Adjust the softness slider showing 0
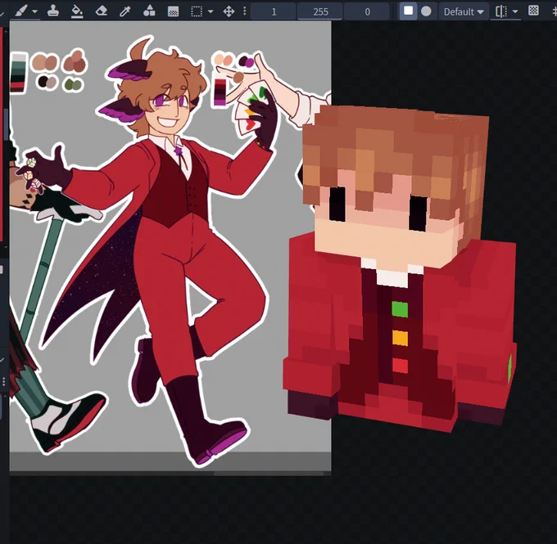557x544 pixels. click(367, 11)
